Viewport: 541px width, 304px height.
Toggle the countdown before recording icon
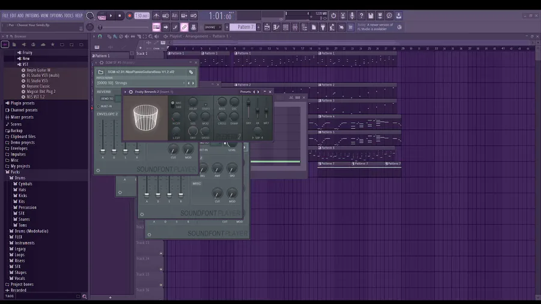175,16
